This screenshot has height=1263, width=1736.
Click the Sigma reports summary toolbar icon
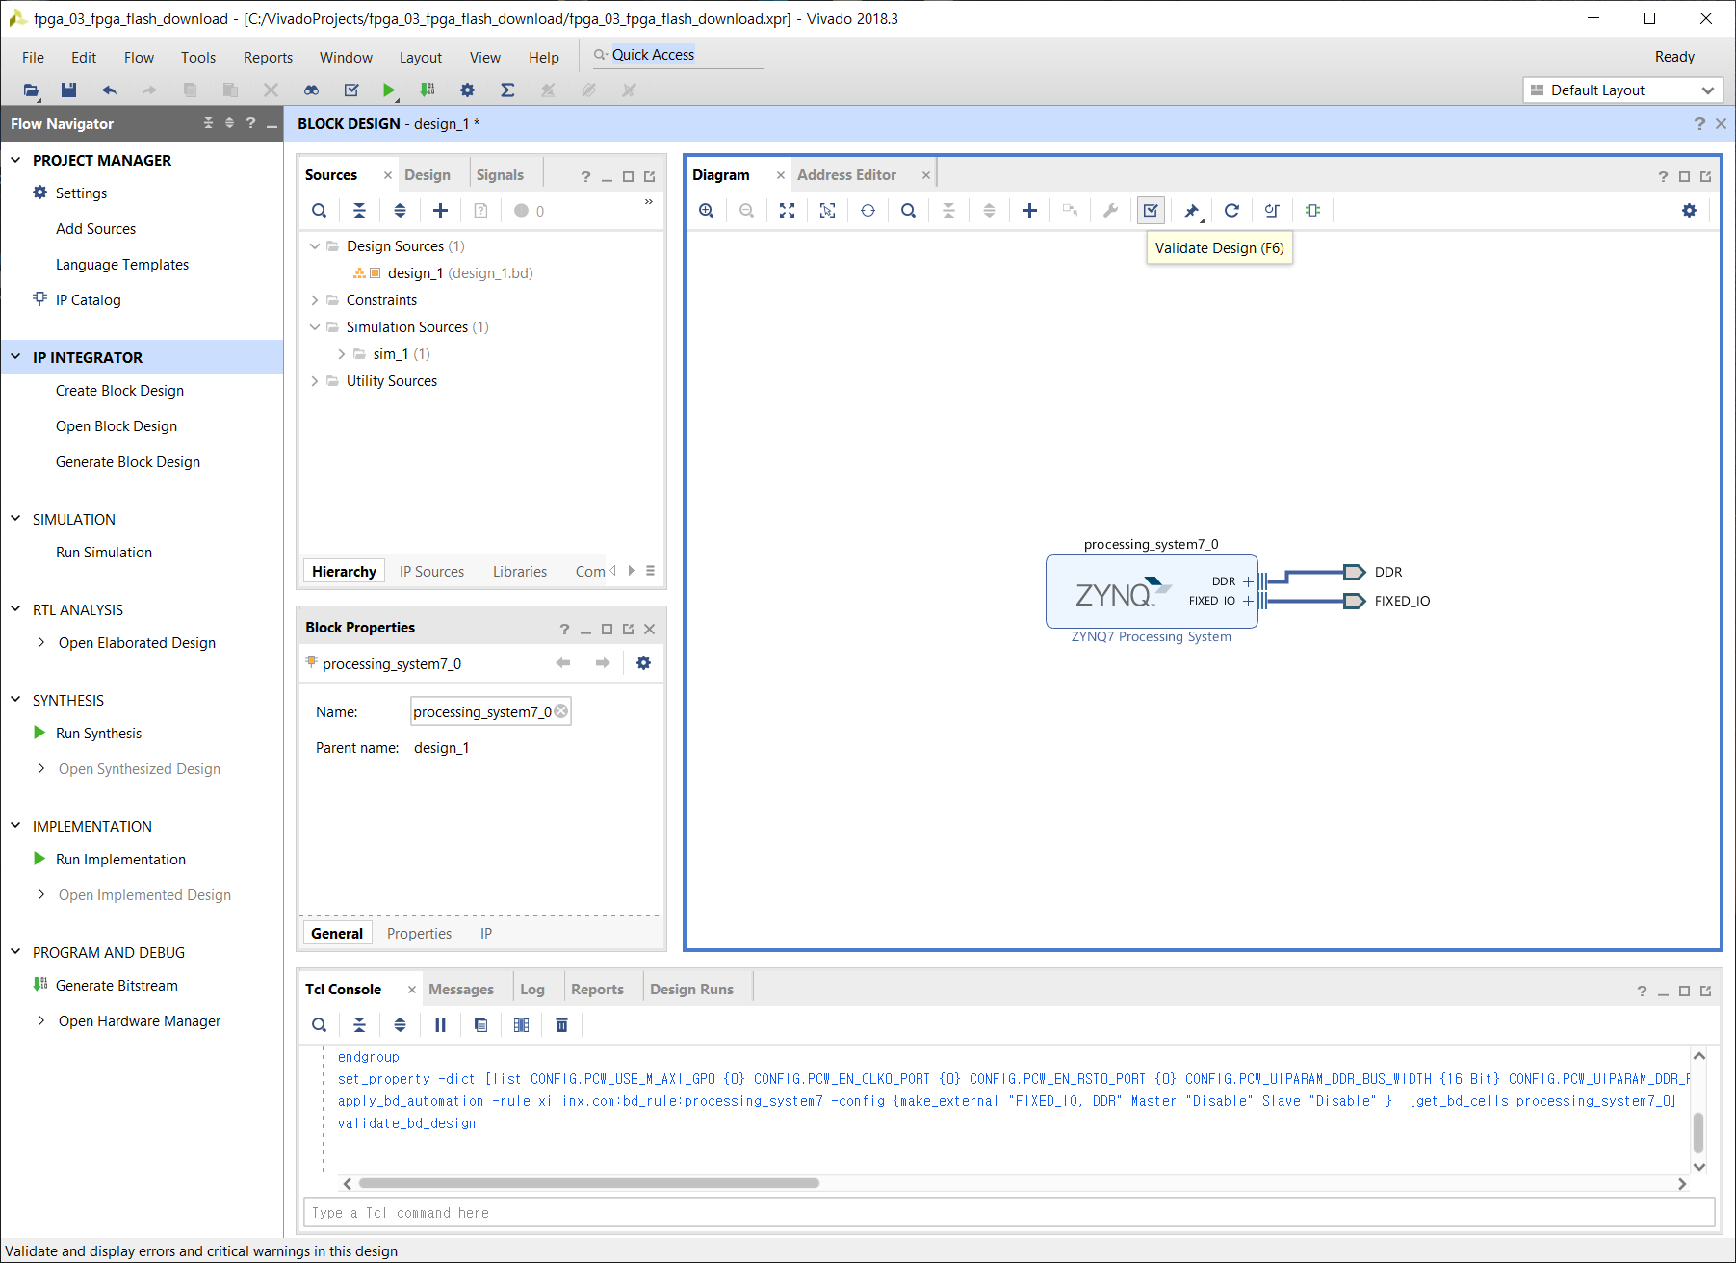coord(507,90)
